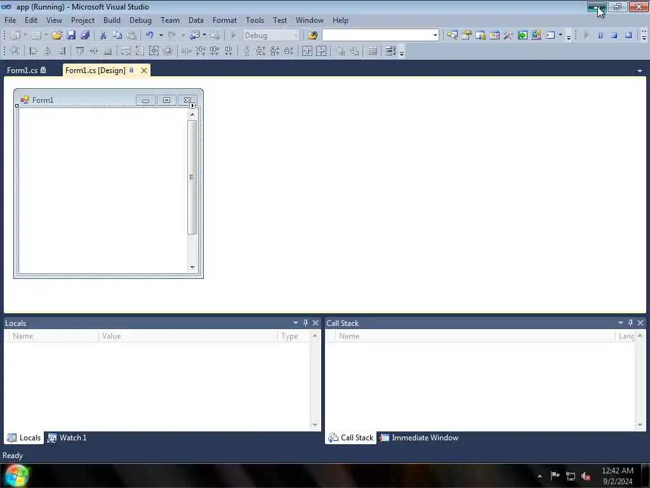Toggle auto-hide pin on Call Stack panel
The image size is (650, 488).
click(630, 323)
